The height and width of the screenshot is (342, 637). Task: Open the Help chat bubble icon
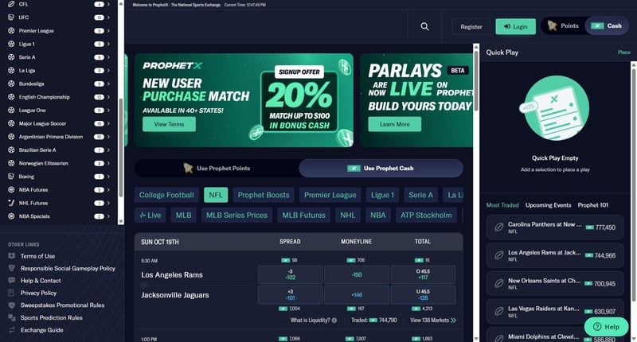(597, 327)
